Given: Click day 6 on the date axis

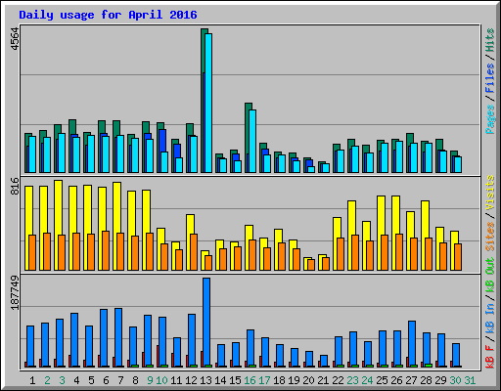Looking at the screenshot, I should coord(106,380).
